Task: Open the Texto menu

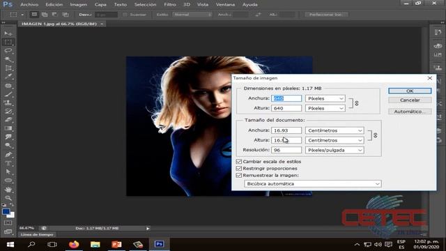Action: (121, 5)
